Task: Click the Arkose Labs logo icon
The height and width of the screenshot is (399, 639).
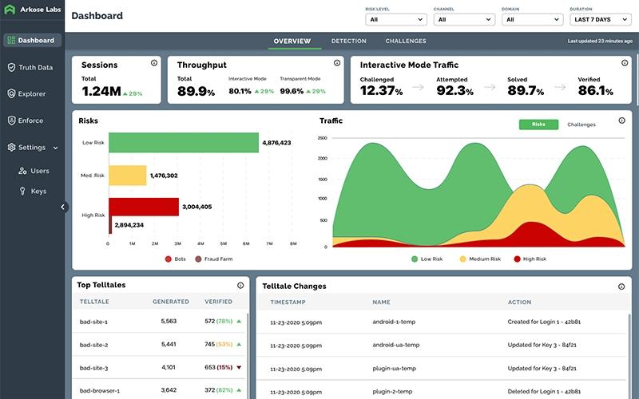Action: 10,10
